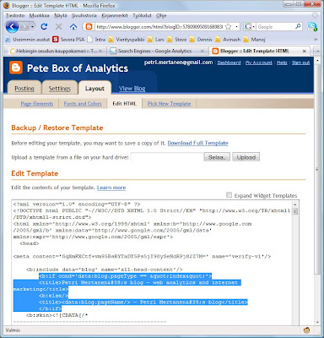Open the Lars feed bookmark

(156, 40)
